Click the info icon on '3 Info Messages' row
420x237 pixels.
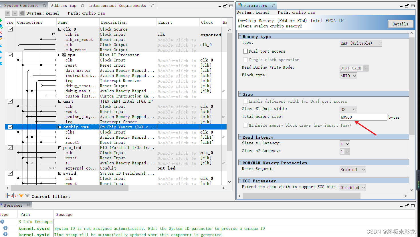[x=2, y=222]
